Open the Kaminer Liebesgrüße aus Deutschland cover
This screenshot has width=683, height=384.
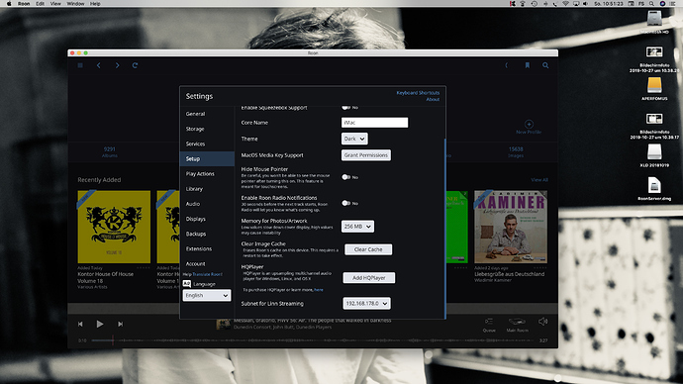(511, 227)
